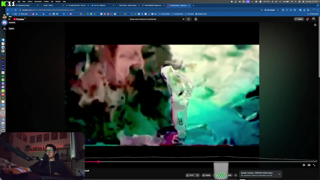Click the Oluştur create button

[x=299, y=19]
